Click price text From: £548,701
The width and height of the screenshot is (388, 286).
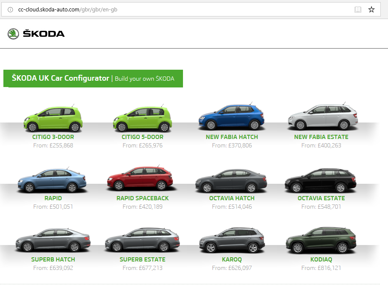point(321,207)
